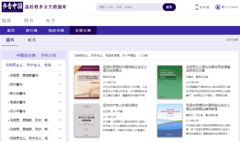The image size is (240, 142).
Task: Open the 首页 home menu item
Action: [11, 30]
